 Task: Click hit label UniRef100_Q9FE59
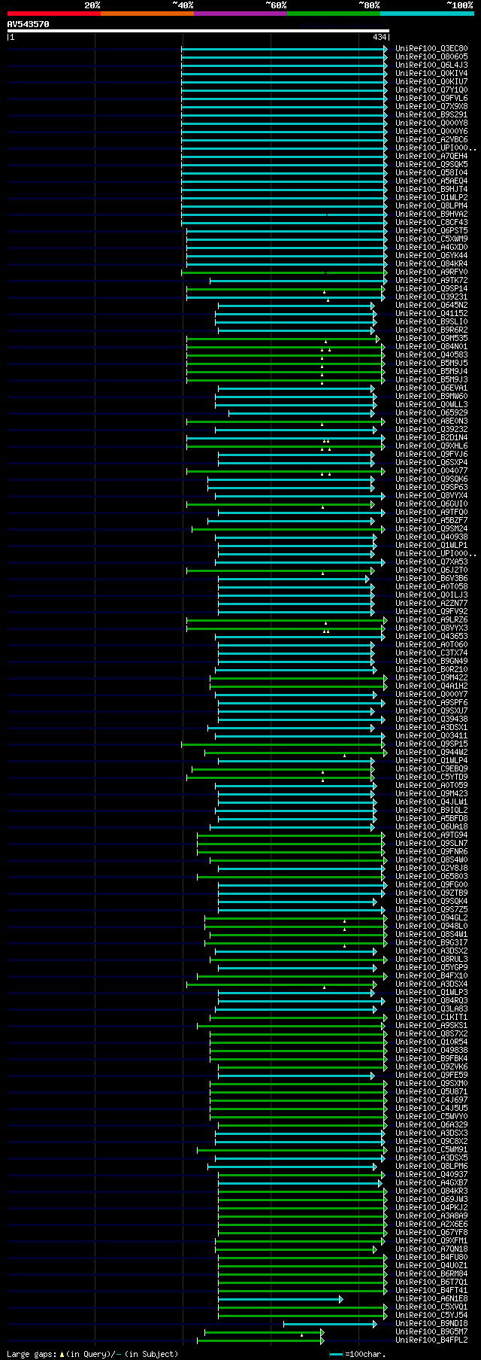coord(431,1076)
